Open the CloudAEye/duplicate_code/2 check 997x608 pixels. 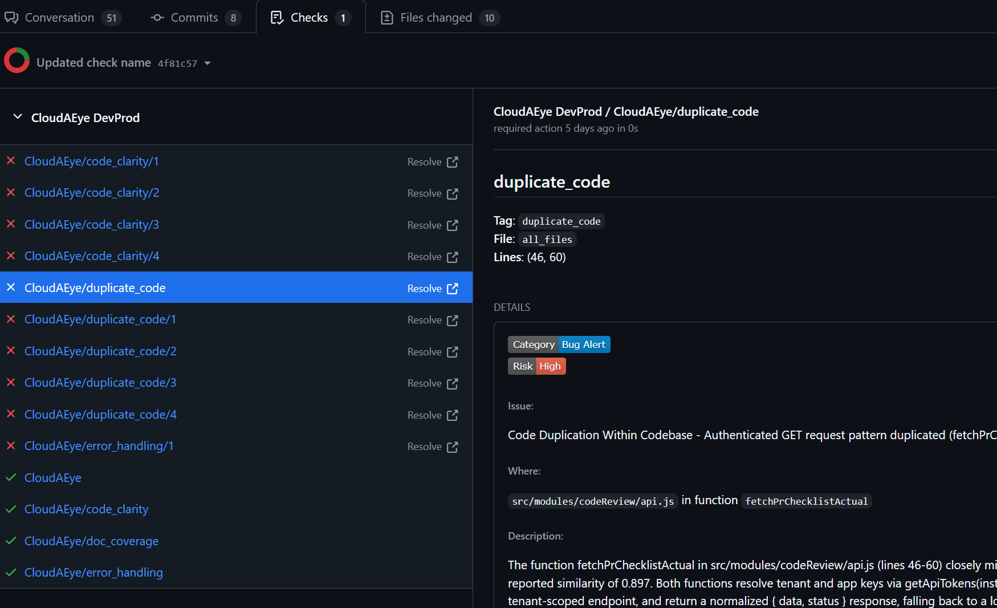[100, 351]
